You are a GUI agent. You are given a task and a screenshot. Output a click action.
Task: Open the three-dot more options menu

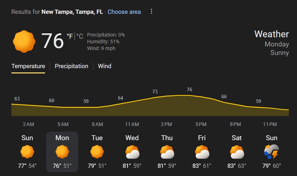152,12
